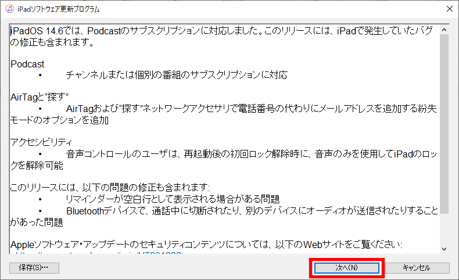Click the line beginning 'Bluetoothデバイスで'
This screenshot has height=280, width=459.
pos(252,211)
